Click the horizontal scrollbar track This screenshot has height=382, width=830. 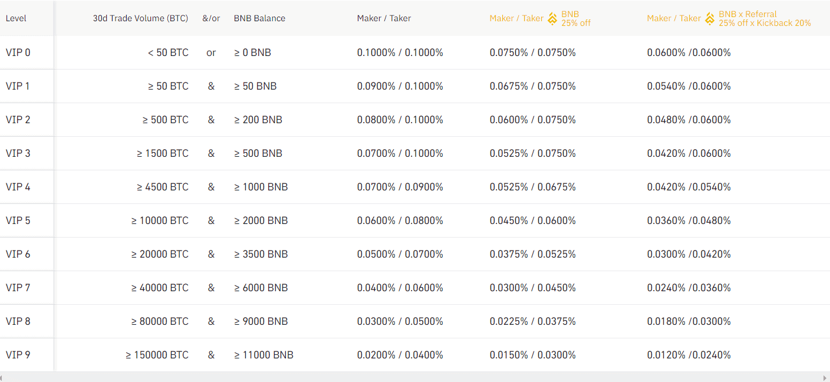(414, 377)
